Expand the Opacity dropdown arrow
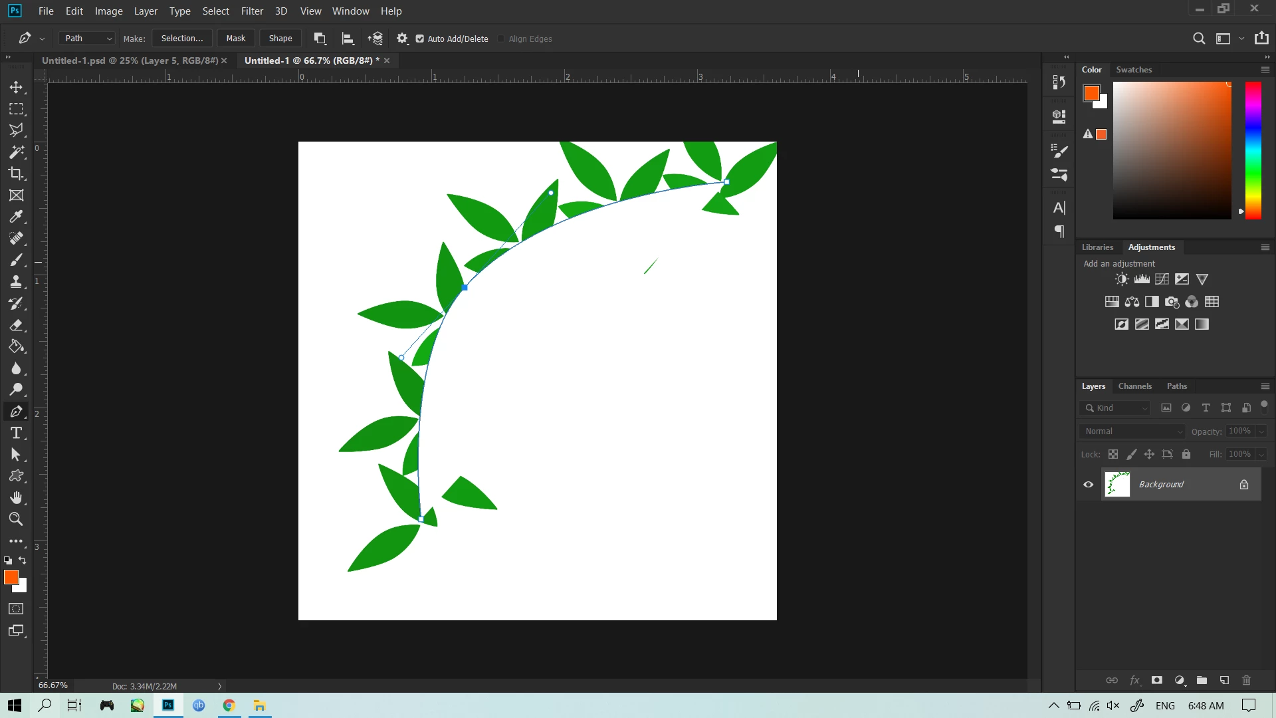Screen dimensions: 1276x718 pos(1261,431)
